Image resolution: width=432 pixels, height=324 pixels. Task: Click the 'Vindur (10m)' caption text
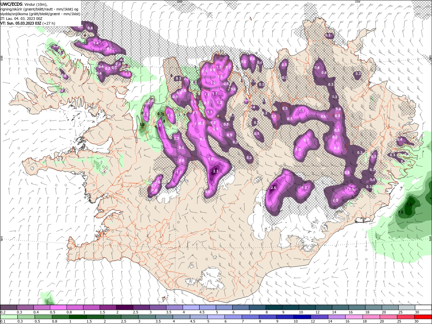[x=36, y=4]
